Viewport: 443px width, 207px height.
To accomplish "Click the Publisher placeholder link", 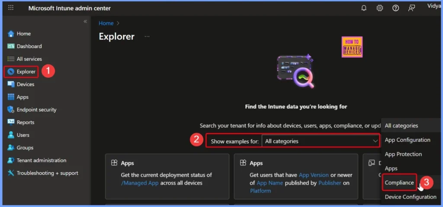I will coord(330,183).
